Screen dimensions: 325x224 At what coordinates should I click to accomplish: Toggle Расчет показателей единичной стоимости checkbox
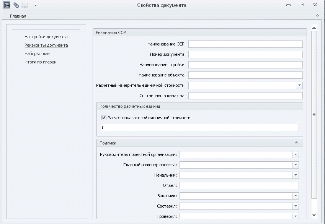[x=103, y=118]
